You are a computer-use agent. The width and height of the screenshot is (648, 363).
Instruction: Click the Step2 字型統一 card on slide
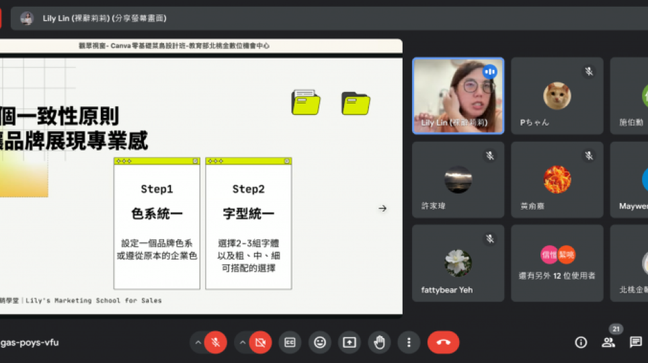pos(249,224)
